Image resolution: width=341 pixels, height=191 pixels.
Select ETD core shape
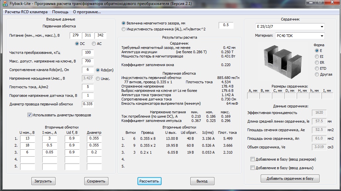point(317,68)
